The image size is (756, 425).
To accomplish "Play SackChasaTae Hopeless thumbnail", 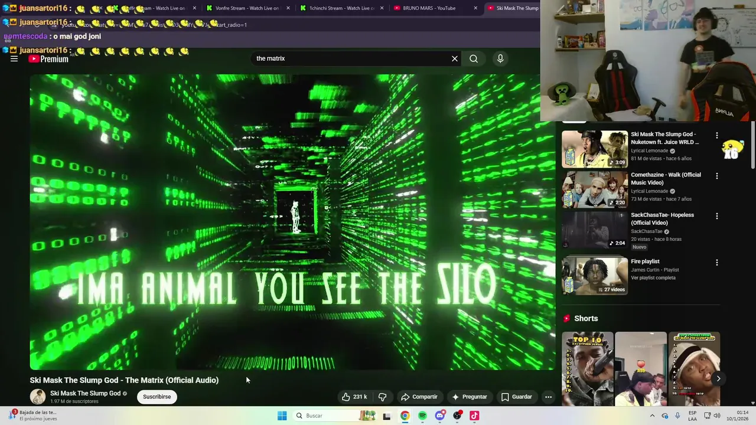I will tap(595, 230).
